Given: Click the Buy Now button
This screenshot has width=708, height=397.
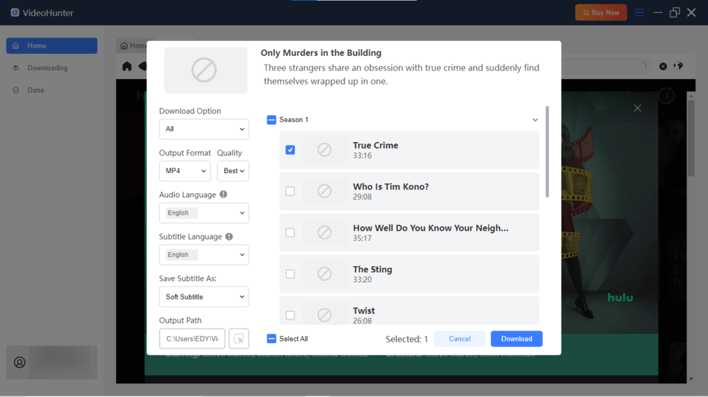Looking at the screenshot, I should (601, 12).
